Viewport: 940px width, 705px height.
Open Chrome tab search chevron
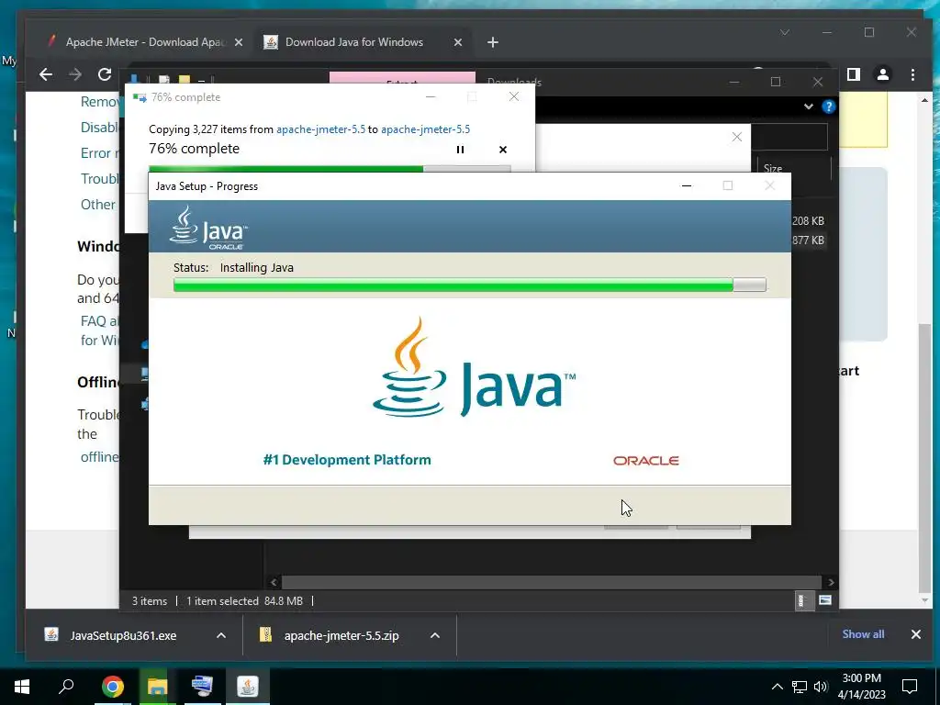pos(785,32)
